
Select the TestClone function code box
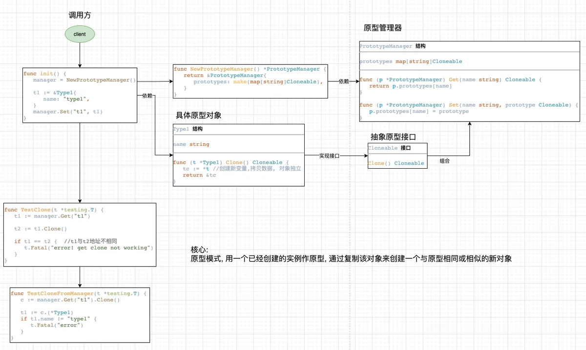tap(80, 235)
